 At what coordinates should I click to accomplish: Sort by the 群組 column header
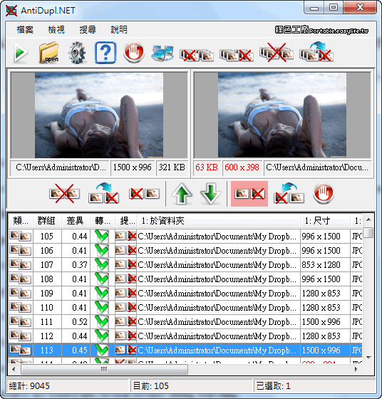click(47, 221)
